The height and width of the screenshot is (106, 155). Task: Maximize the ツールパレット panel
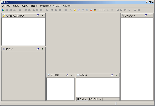146,15
